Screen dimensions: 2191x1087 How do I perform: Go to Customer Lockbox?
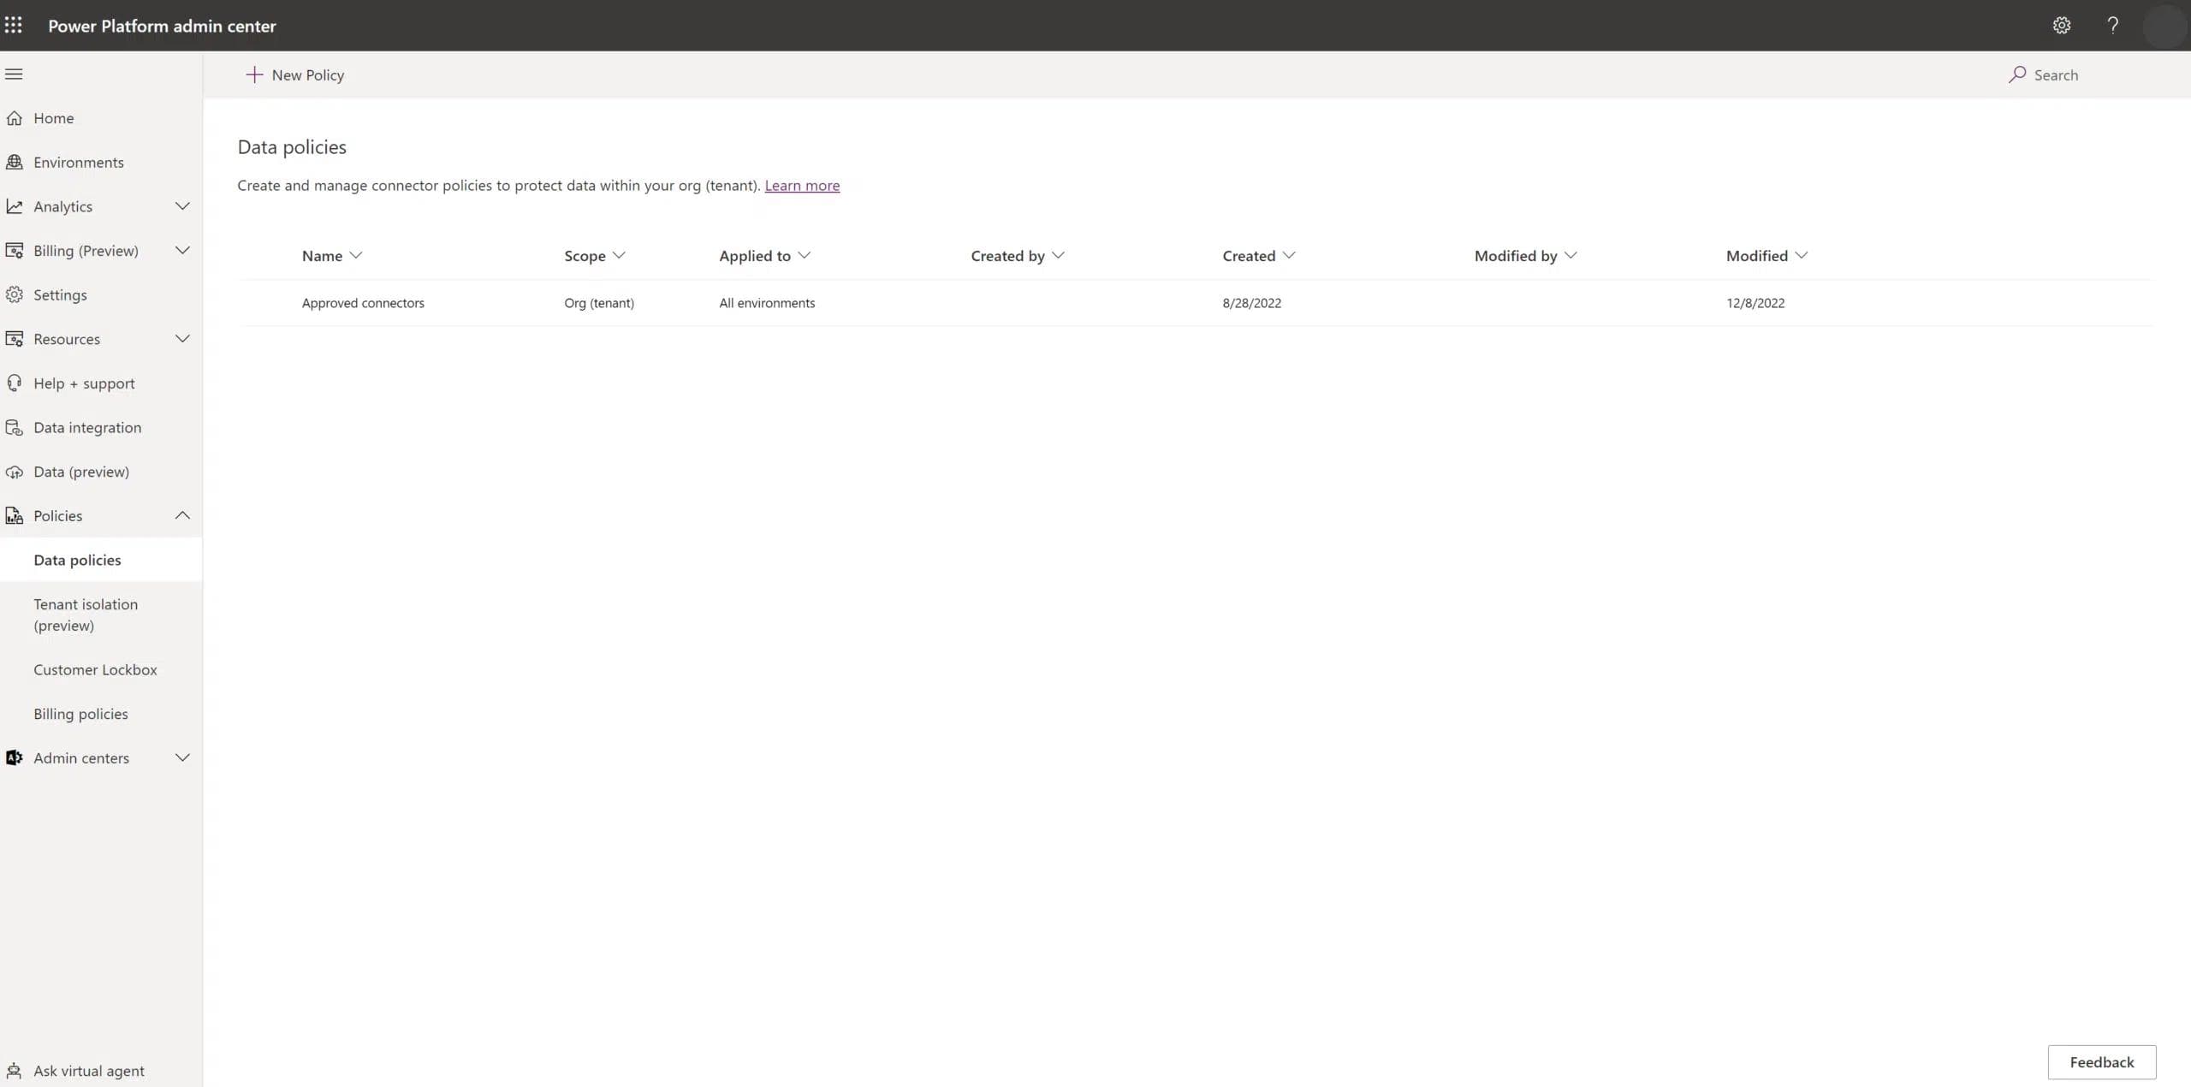coord(95,669)
